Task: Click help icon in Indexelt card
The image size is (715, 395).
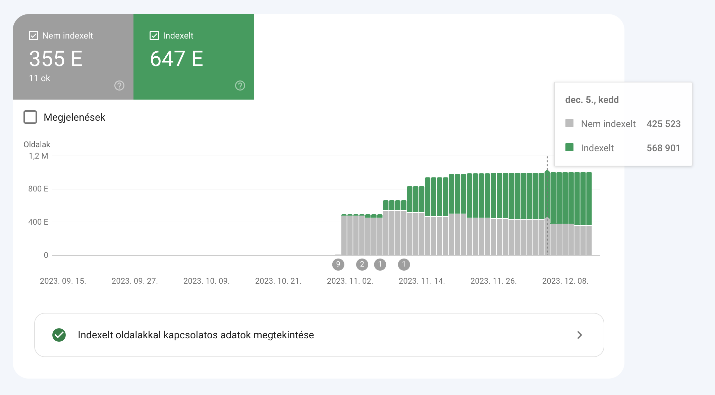Action: (240, 86)
